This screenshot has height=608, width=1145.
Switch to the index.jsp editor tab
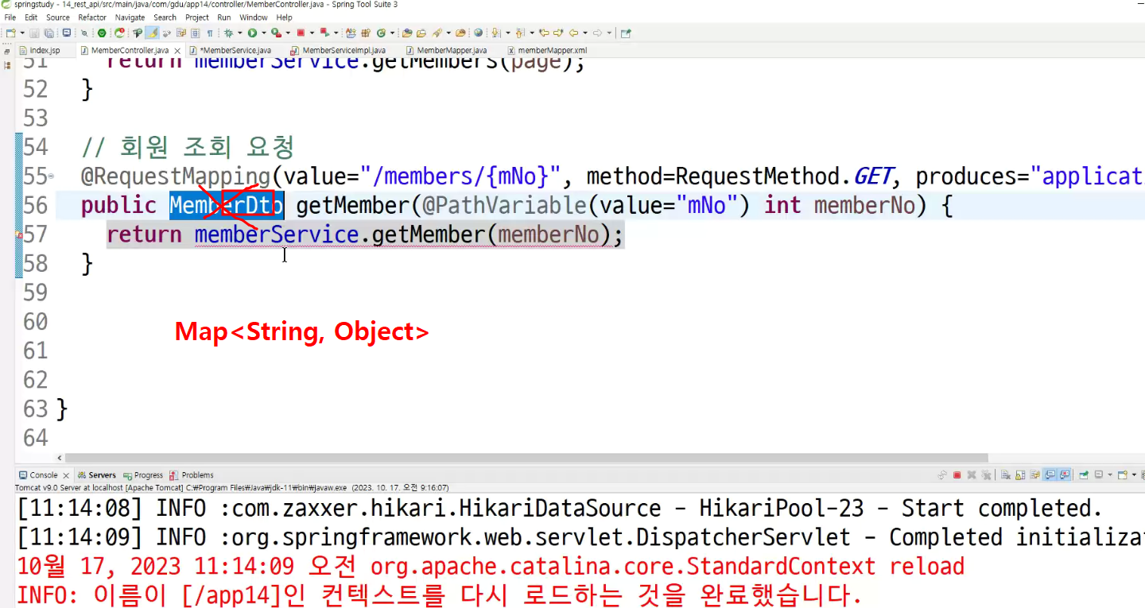tap(45, 50)
